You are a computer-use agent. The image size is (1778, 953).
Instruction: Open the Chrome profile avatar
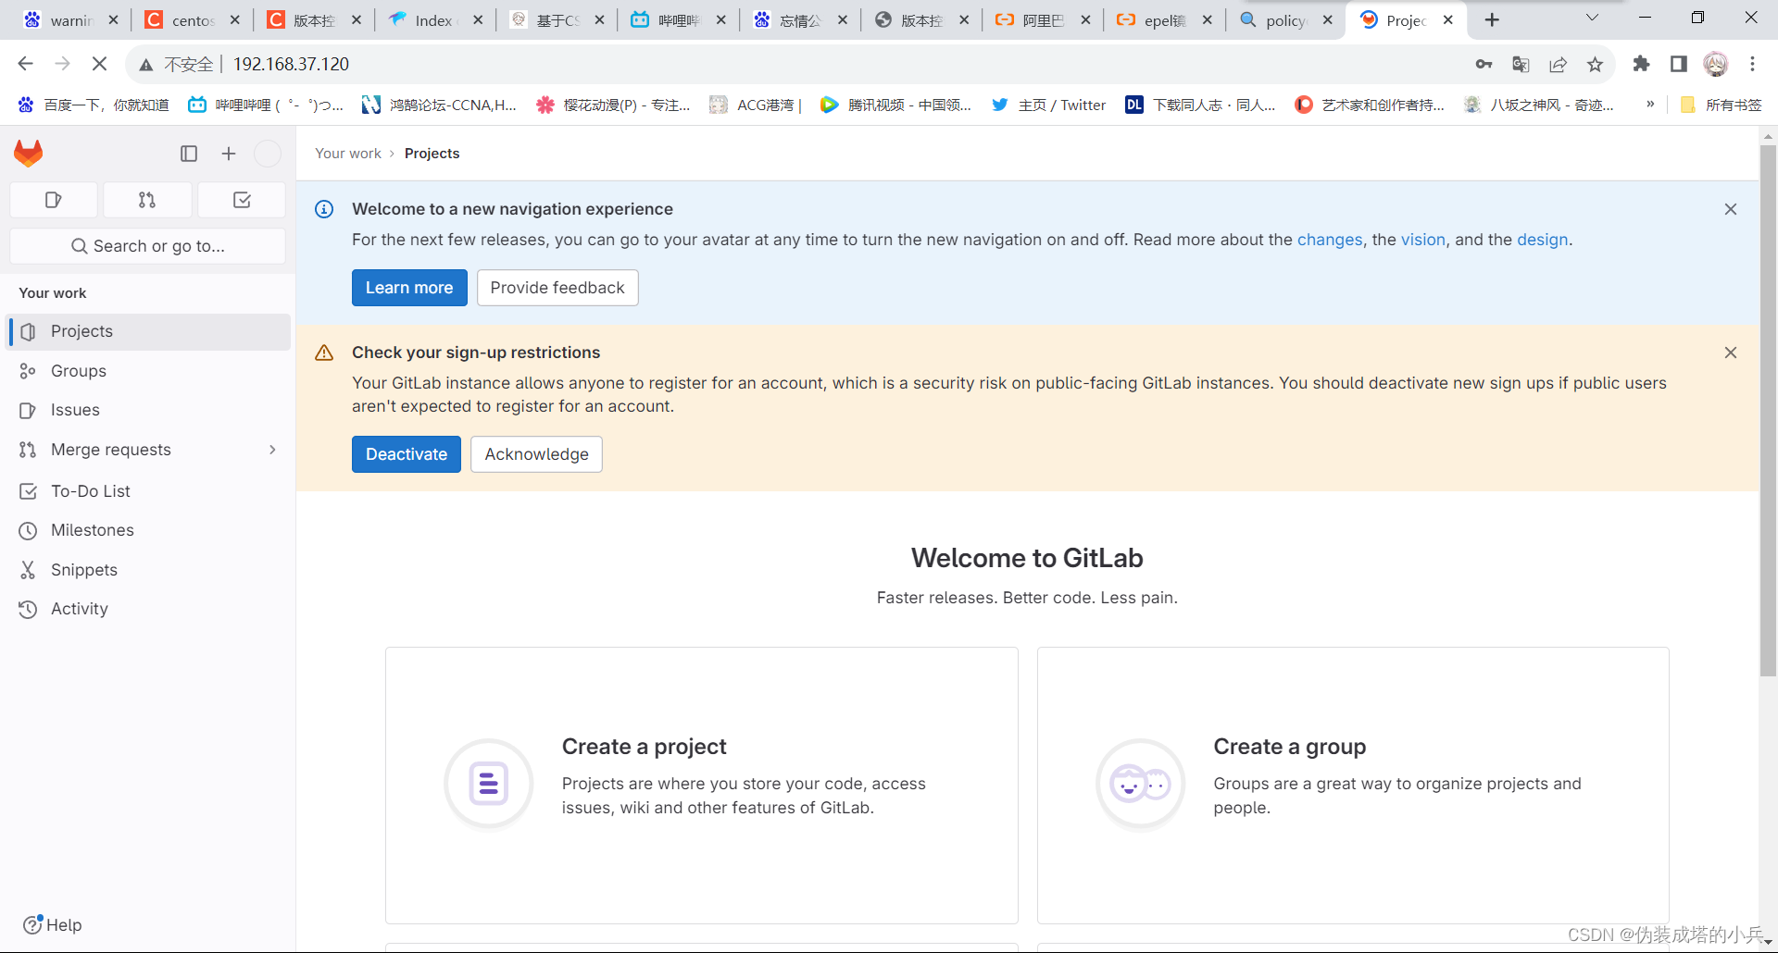pyautogui.click(x=1716, y=64)
